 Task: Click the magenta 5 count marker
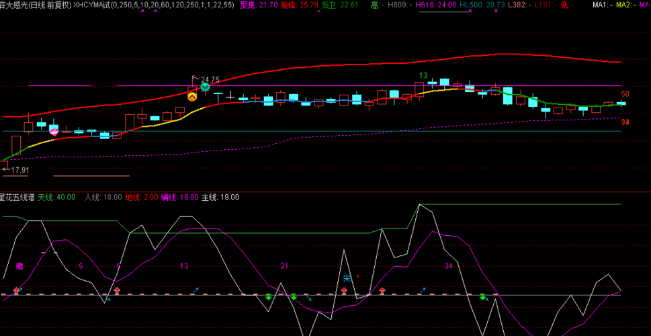tap(81, 266)
